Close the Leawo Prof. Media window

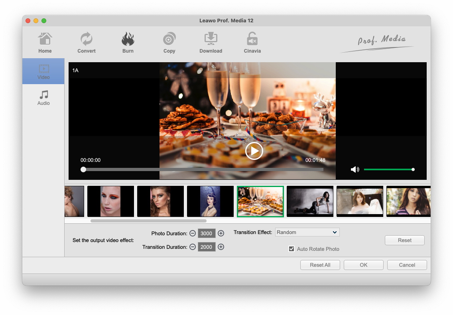point(28,20)
